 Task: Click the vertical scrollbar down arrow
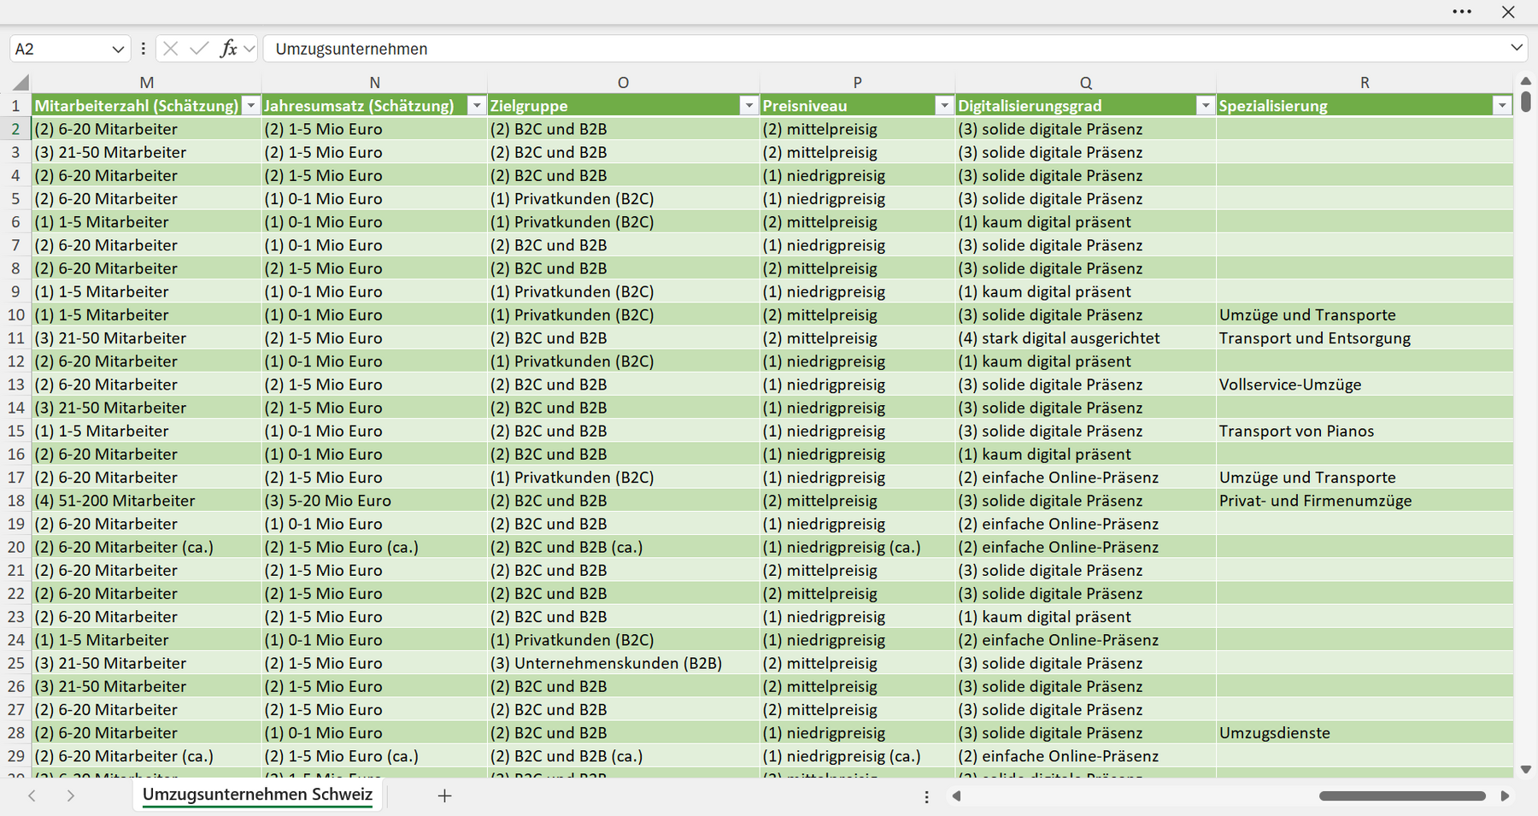pos(1526,769)
